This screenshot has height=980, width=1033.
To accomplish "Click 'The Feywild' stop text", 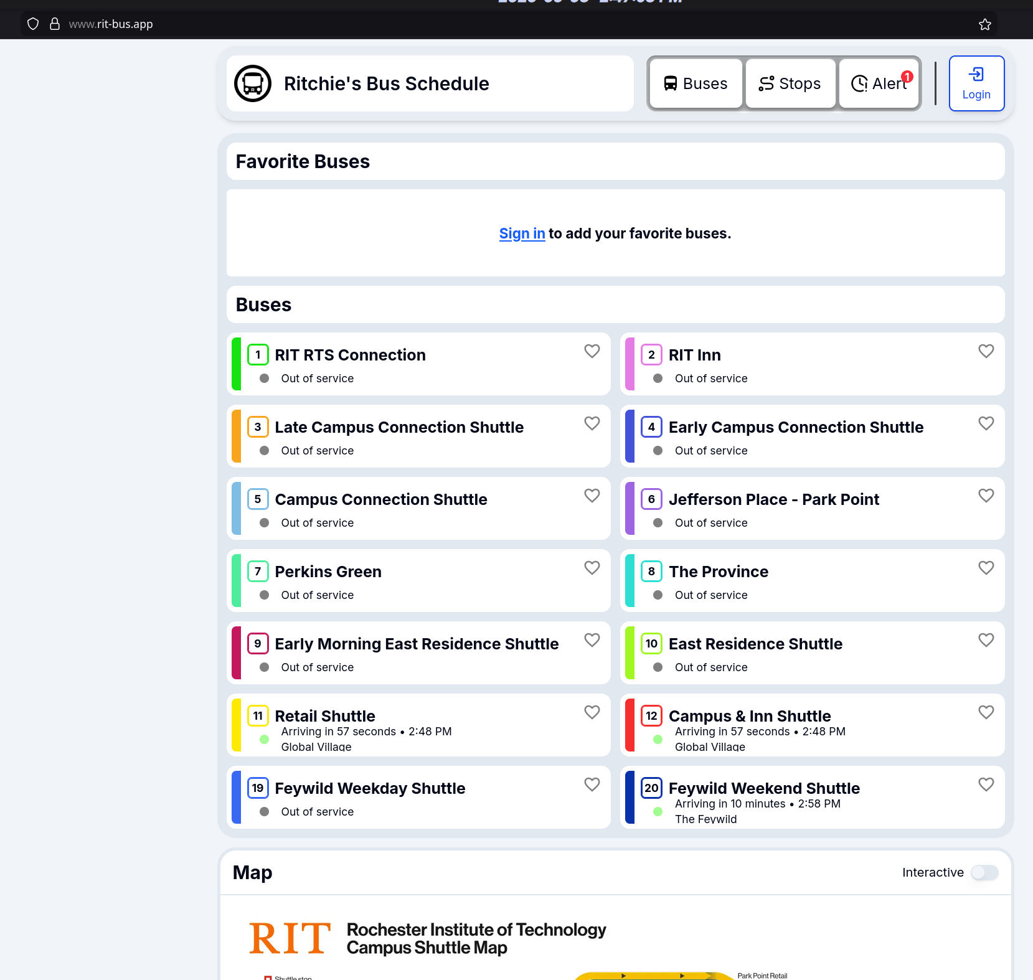I will pos(705,819).
